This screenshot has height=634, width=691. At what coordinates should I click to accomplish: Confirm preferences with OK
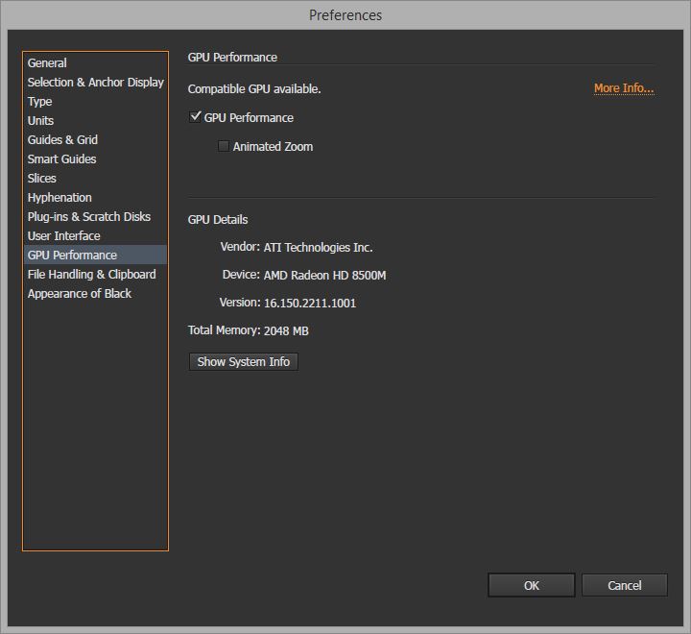tap(532, 585)
